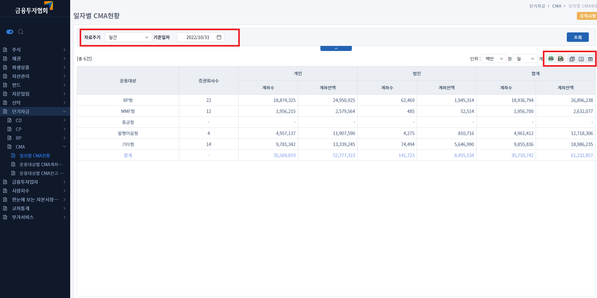Open the 채권 menu item

point(35,59)
